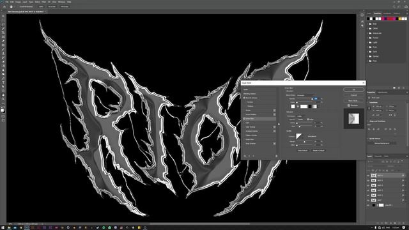Image resolution: width=409 pixels, height=230 pixels.
Task: Expand the Pale swatch folder
Action: point(368,61)
